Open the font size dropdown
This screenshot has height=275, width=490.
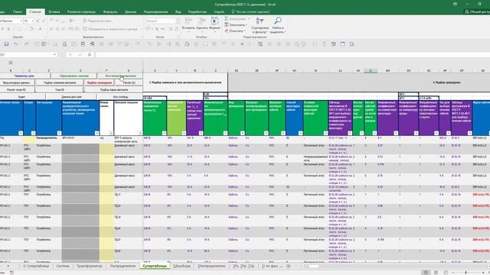point(32,21)
